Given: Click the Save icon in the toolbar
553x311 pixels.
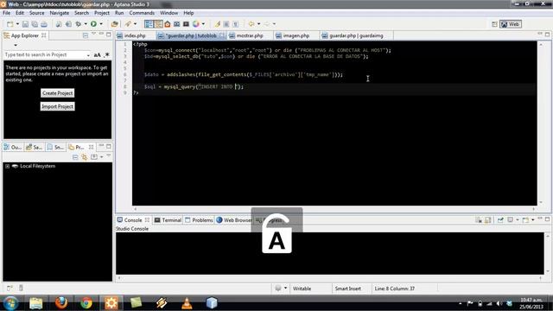Looking at the screenshot, I should [x=25, y=24].
